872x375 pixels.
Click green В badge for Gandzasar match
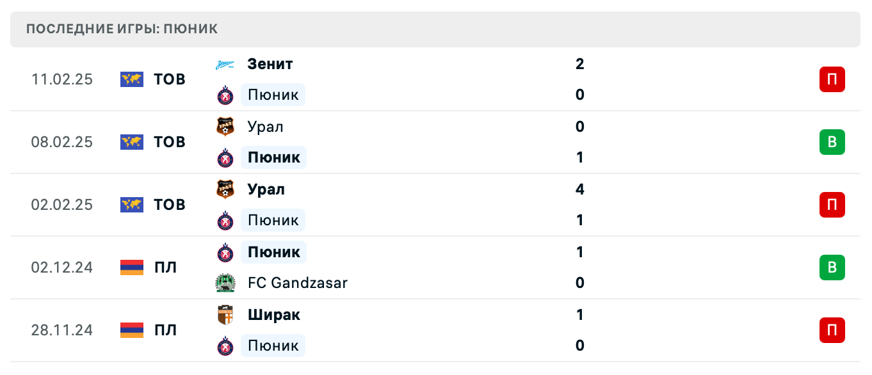(x=832, y=267)
